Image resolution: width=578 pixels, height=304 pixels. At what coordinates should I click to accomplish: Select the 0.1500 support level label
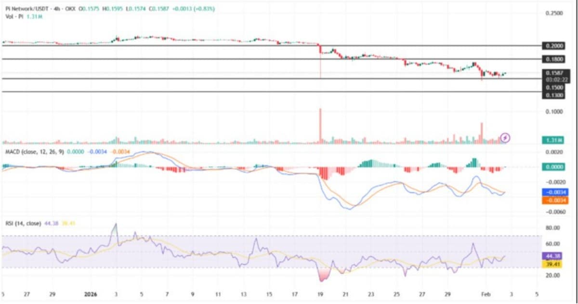[x=554, y=88]
